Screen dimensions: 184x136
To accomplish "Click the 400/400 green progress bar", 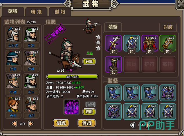I will tap(72, 77).
